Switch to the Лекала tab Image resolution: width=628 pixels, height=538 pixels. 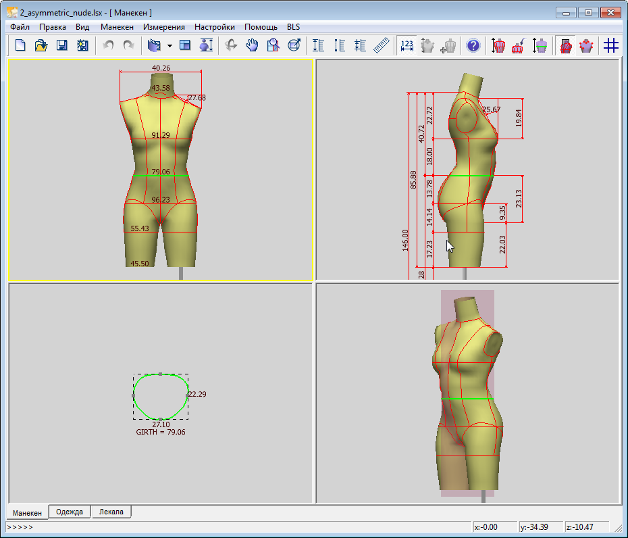(x=111, y=512)
